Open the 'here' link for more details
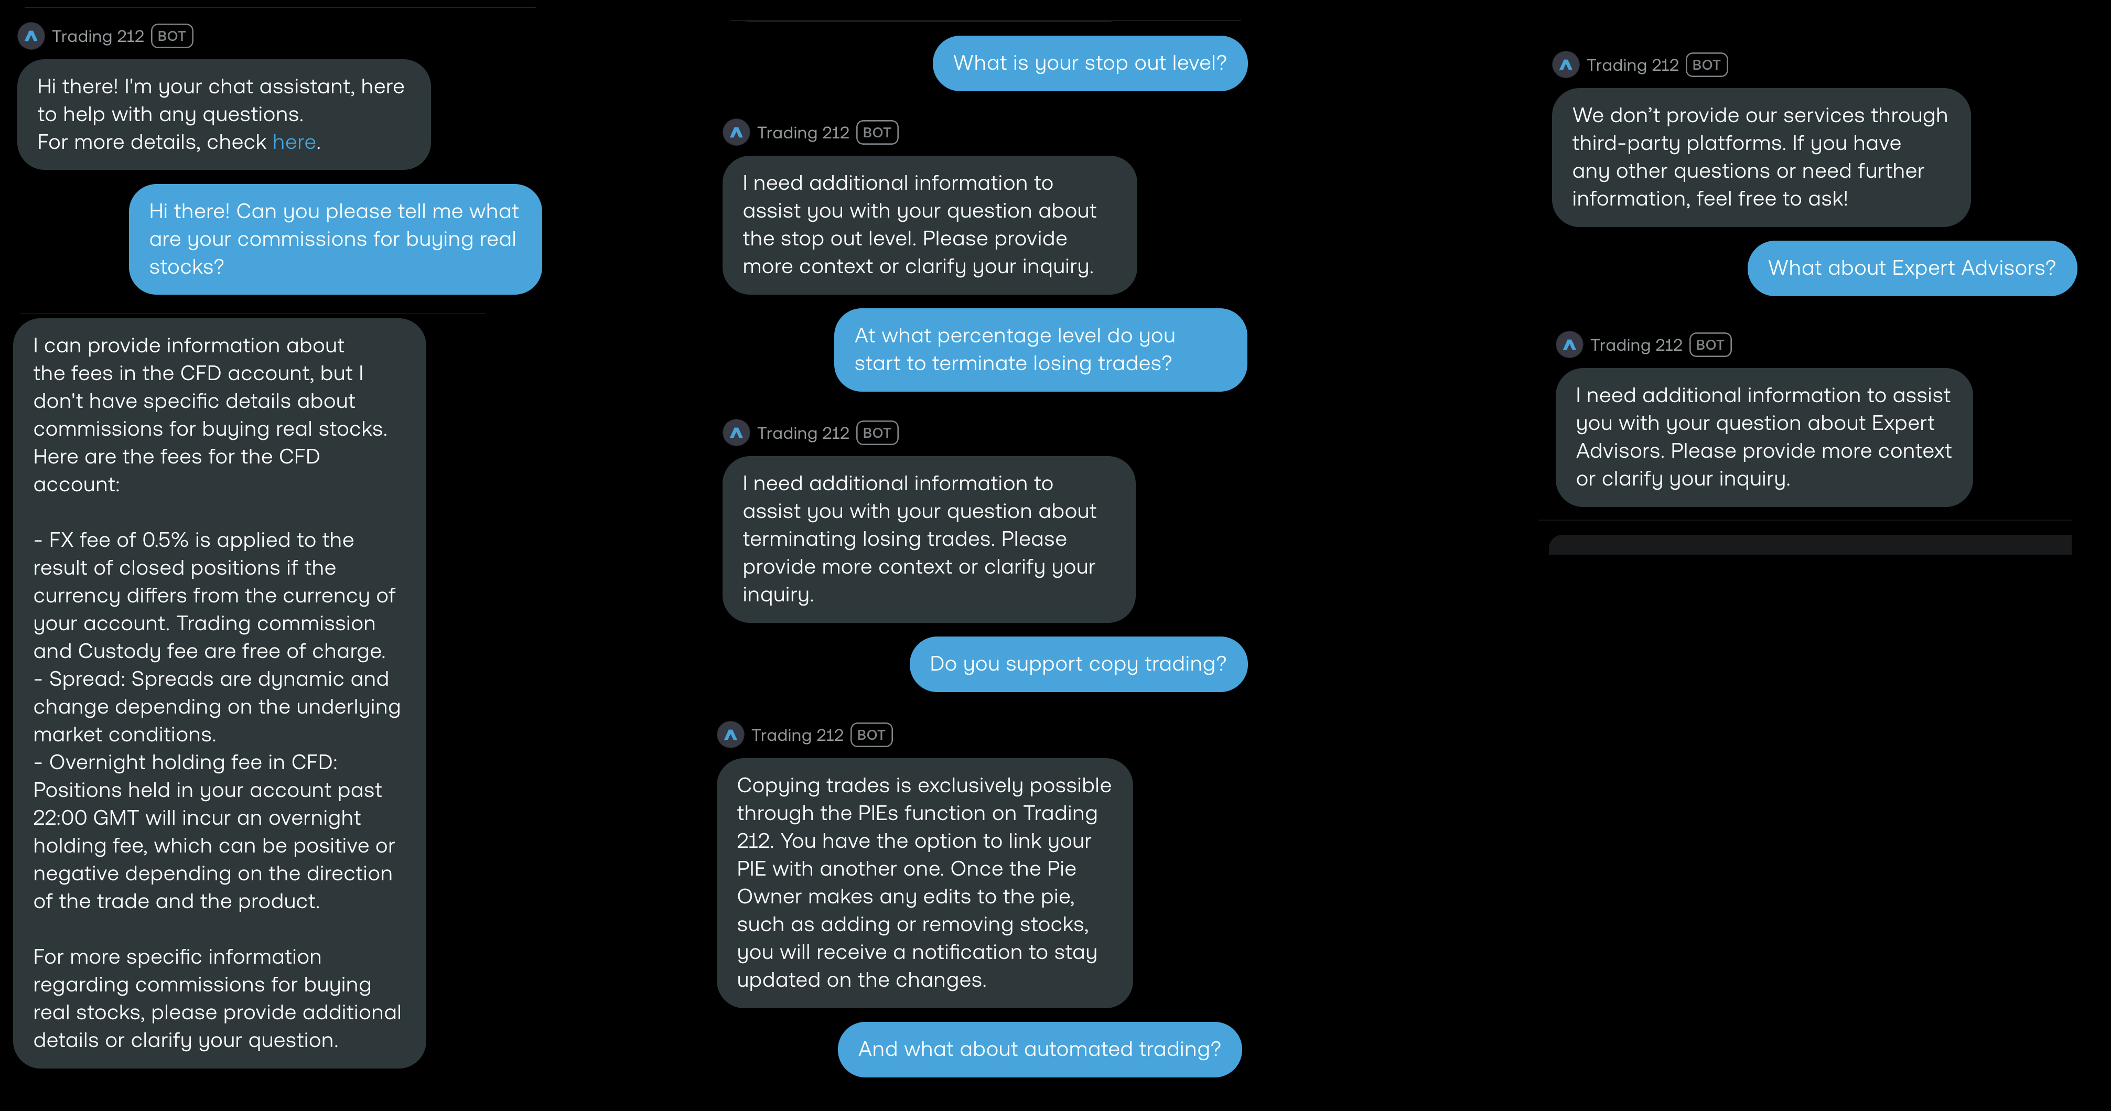This screenshot has width=2111, height=1111. click(x=295, y=142)
